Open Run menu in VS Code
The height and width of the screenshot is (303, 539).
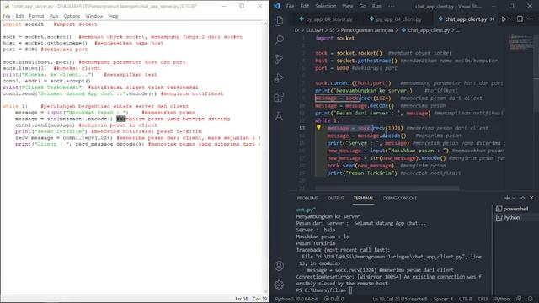(376, 6)
